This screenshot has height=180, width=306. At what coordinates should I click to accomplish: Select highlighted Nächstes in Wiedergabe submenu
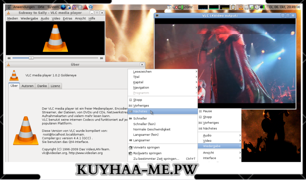click(163, 111)
